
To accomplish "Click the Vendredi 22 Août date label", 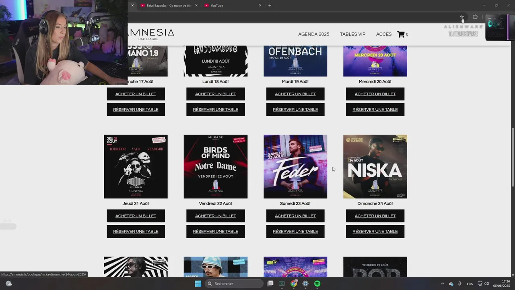I will (215, 203).
